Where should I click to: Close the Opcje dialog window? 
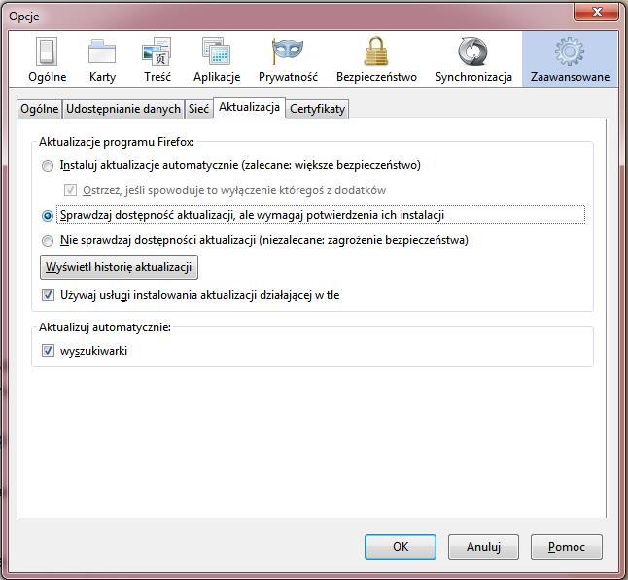click(596, 12)
